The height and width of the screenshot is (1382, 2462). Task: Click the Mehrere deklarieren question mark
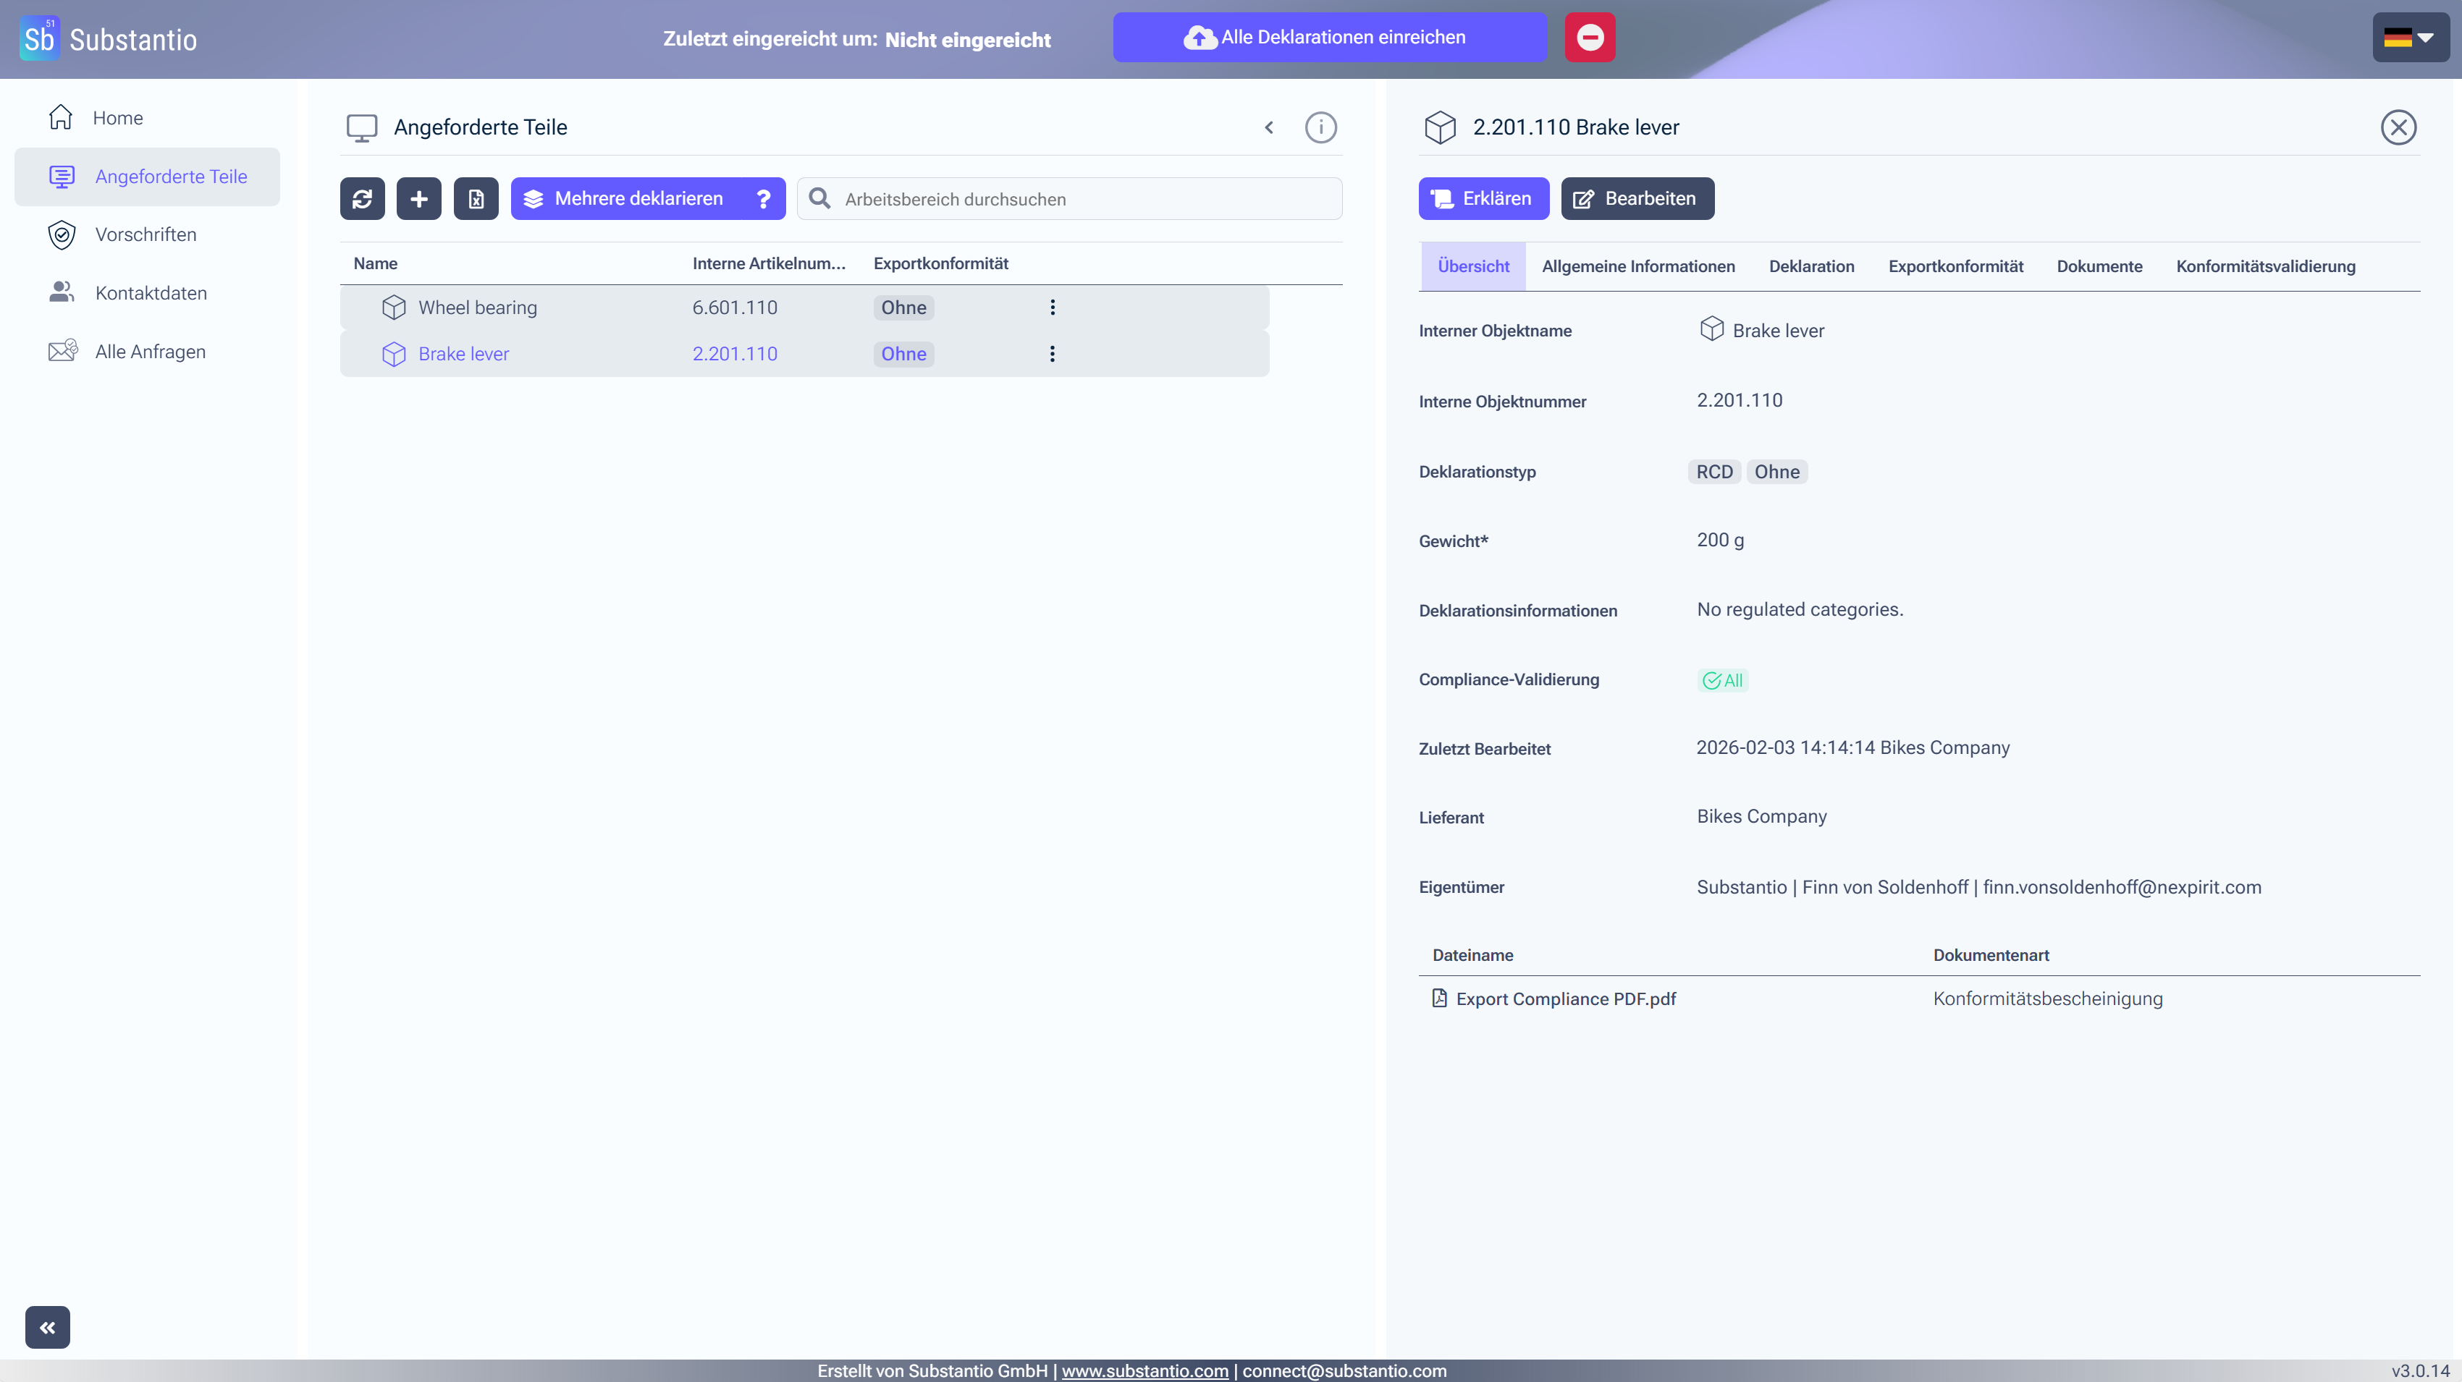click(x=763, y=199)
